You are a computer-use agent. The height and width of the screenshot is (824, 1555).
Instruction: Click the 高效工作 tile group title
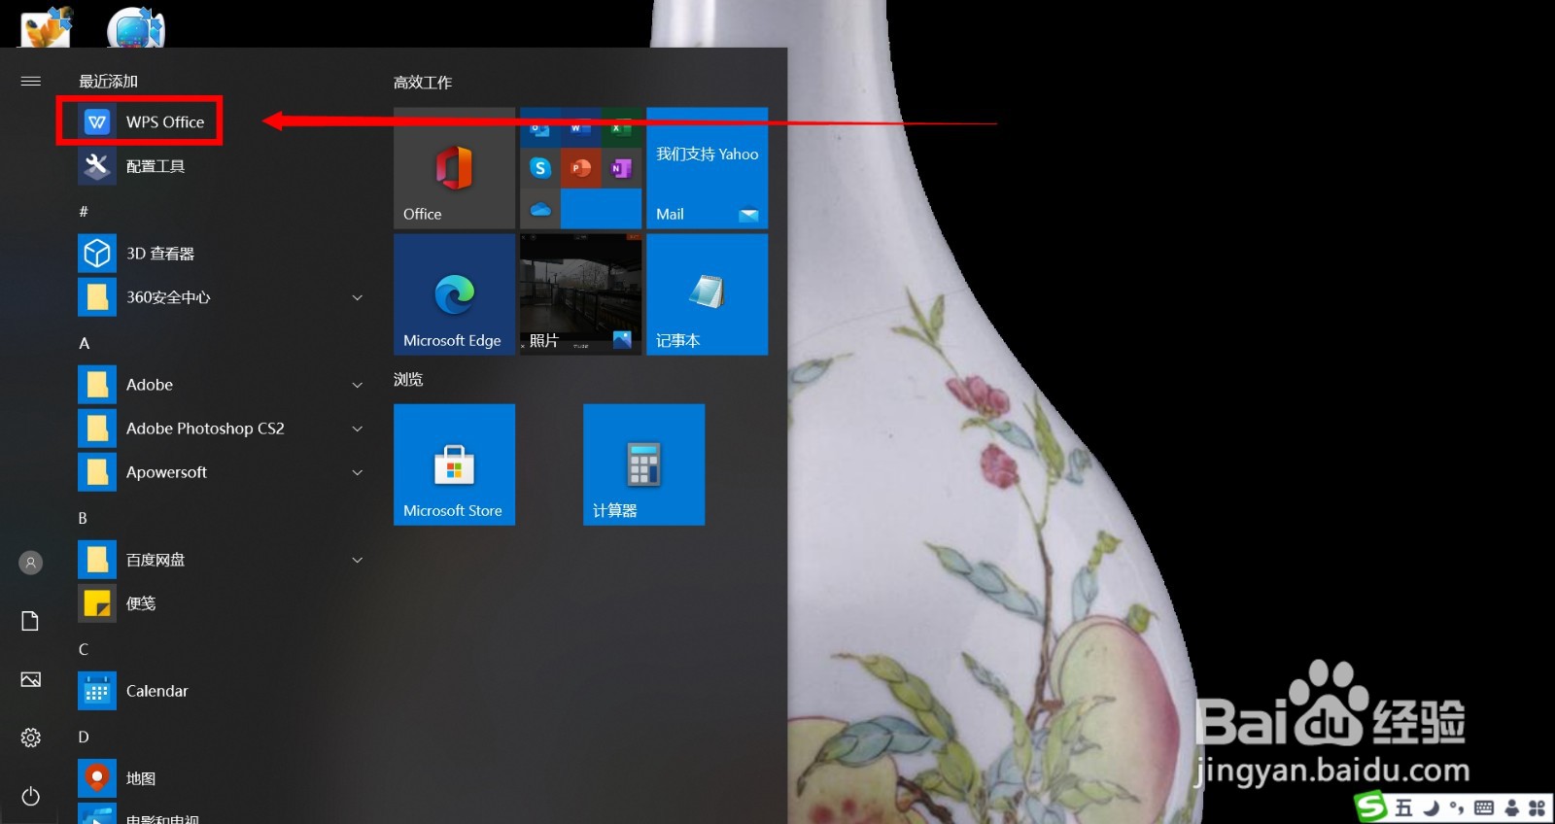[423, 83]
